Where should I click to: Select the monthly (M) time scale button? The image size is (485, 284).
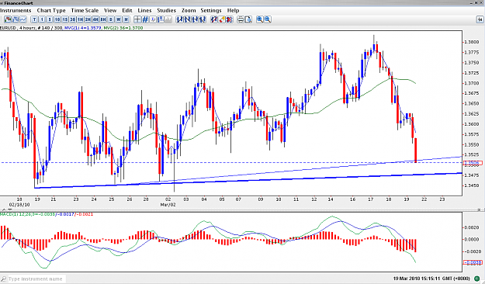point(126,19)
